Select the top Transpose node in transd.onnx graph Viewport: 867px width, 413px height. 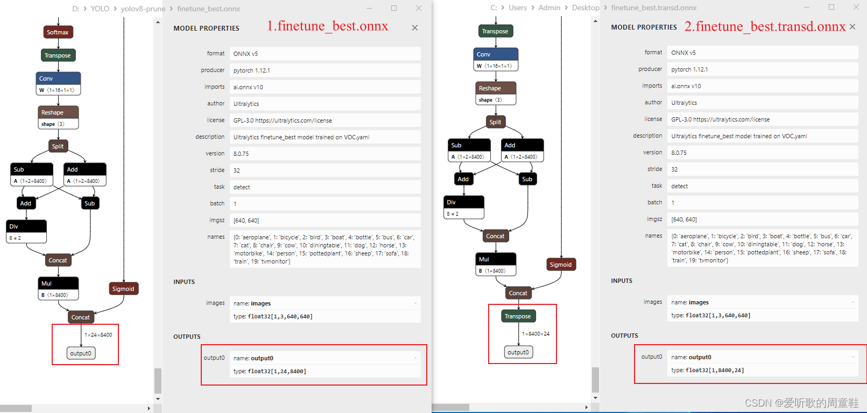click(x=495, y=31)
